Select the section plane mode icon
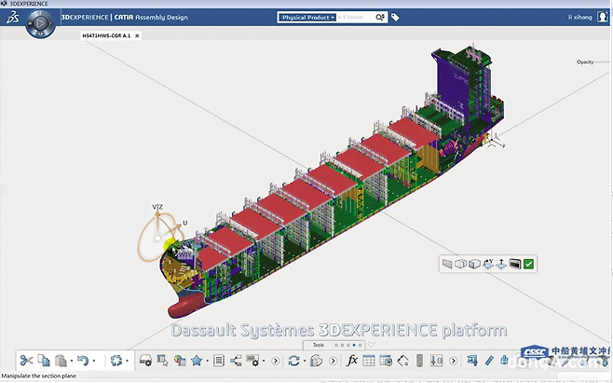Image resolution: width=613 pixels, height=383 pixels. (x=447, y=265)
